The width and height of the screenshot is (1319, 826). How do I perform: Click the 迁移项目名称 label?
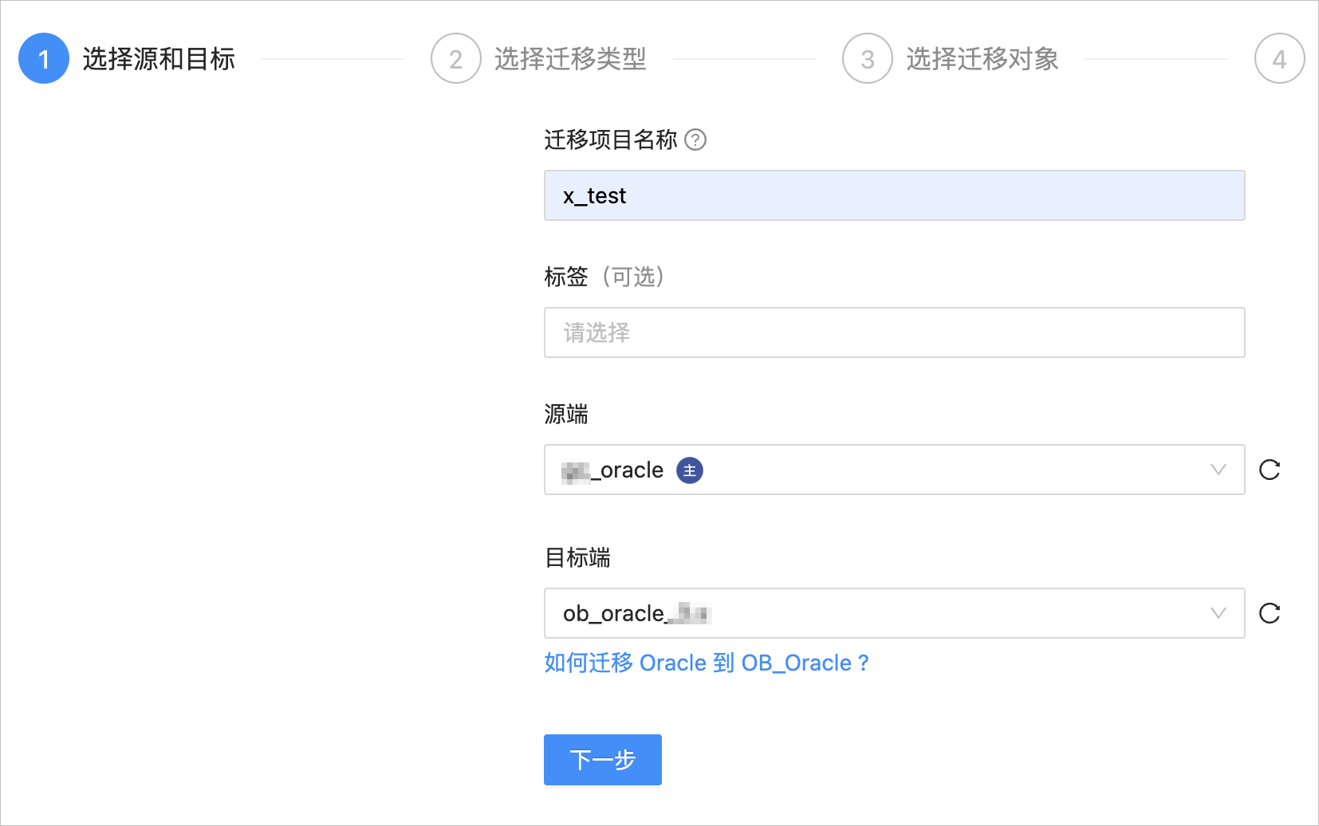click(x=611, y=140)
